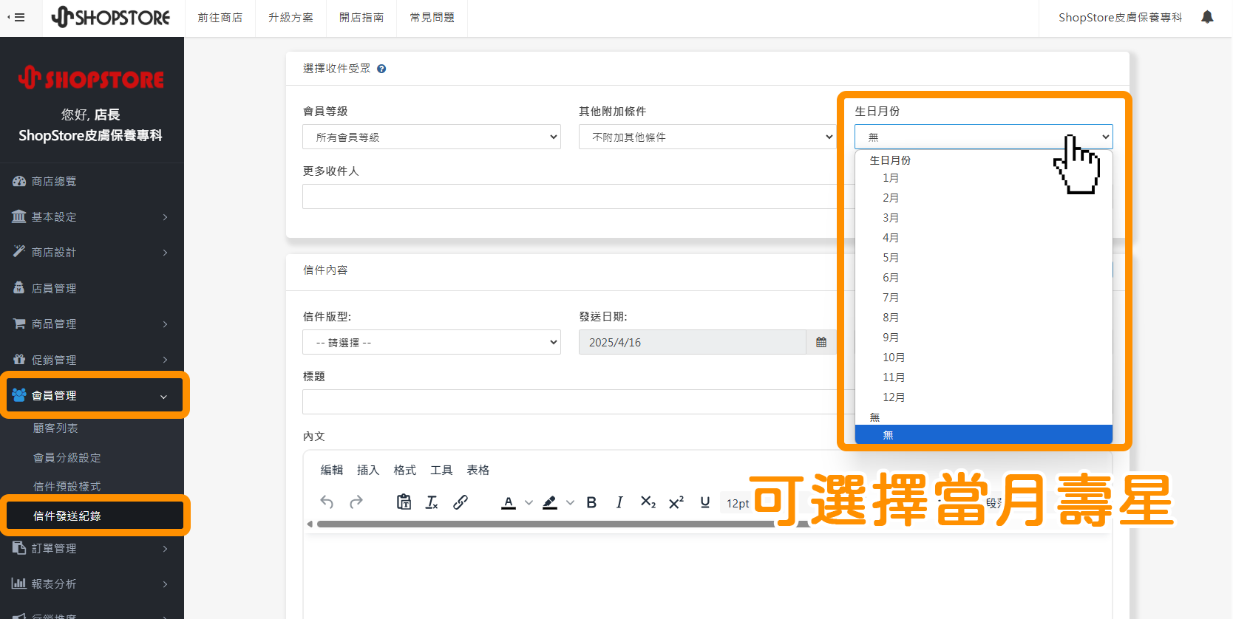Open the notifications bell

[1207, 17]
